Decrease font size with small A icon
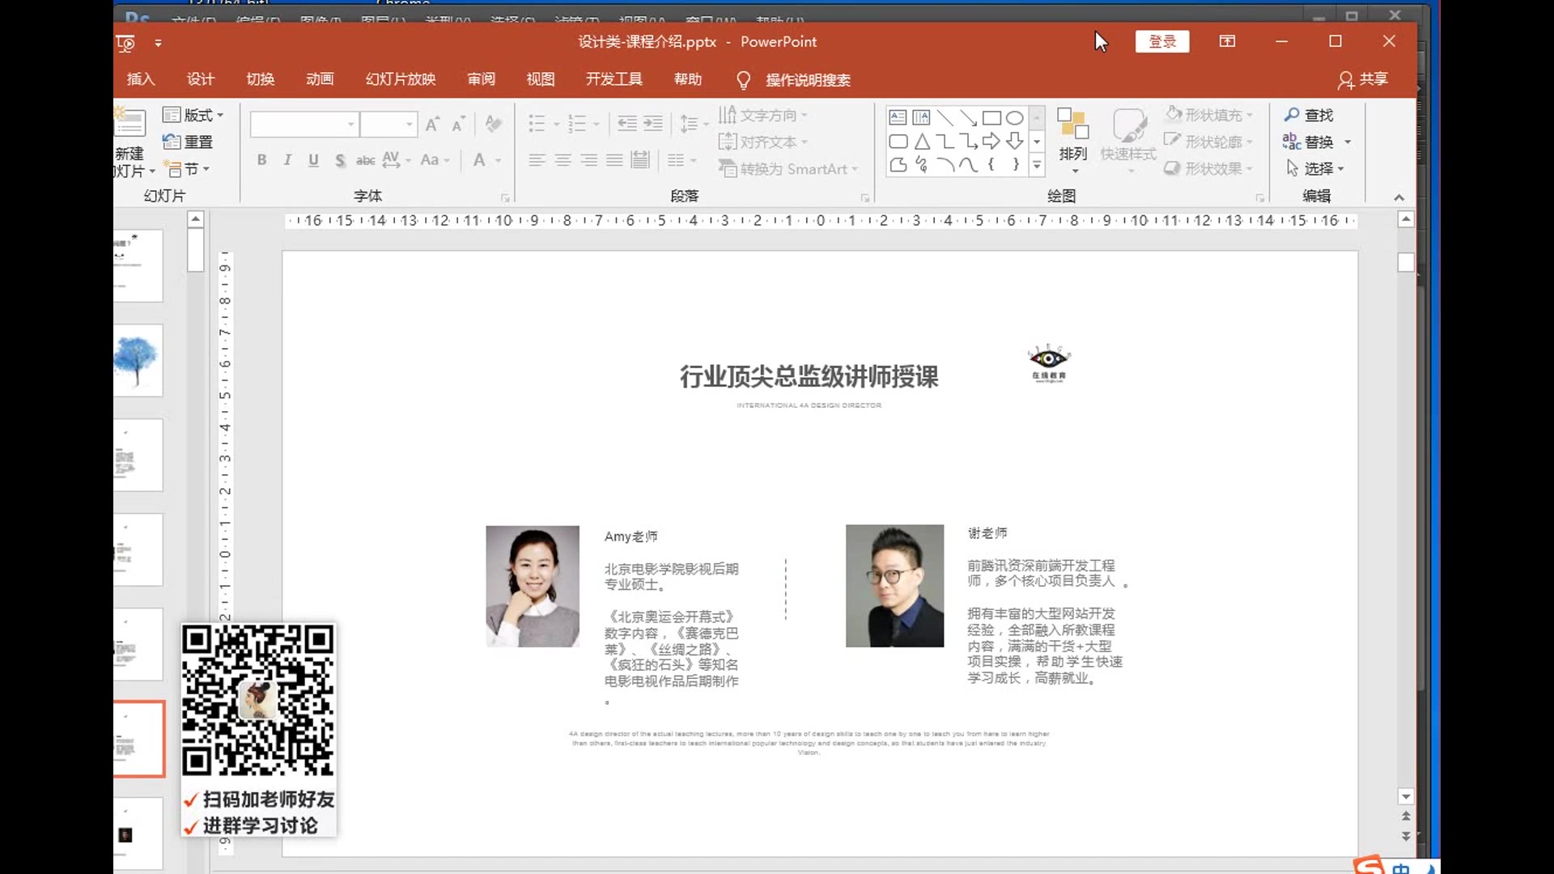 point(458,124)
